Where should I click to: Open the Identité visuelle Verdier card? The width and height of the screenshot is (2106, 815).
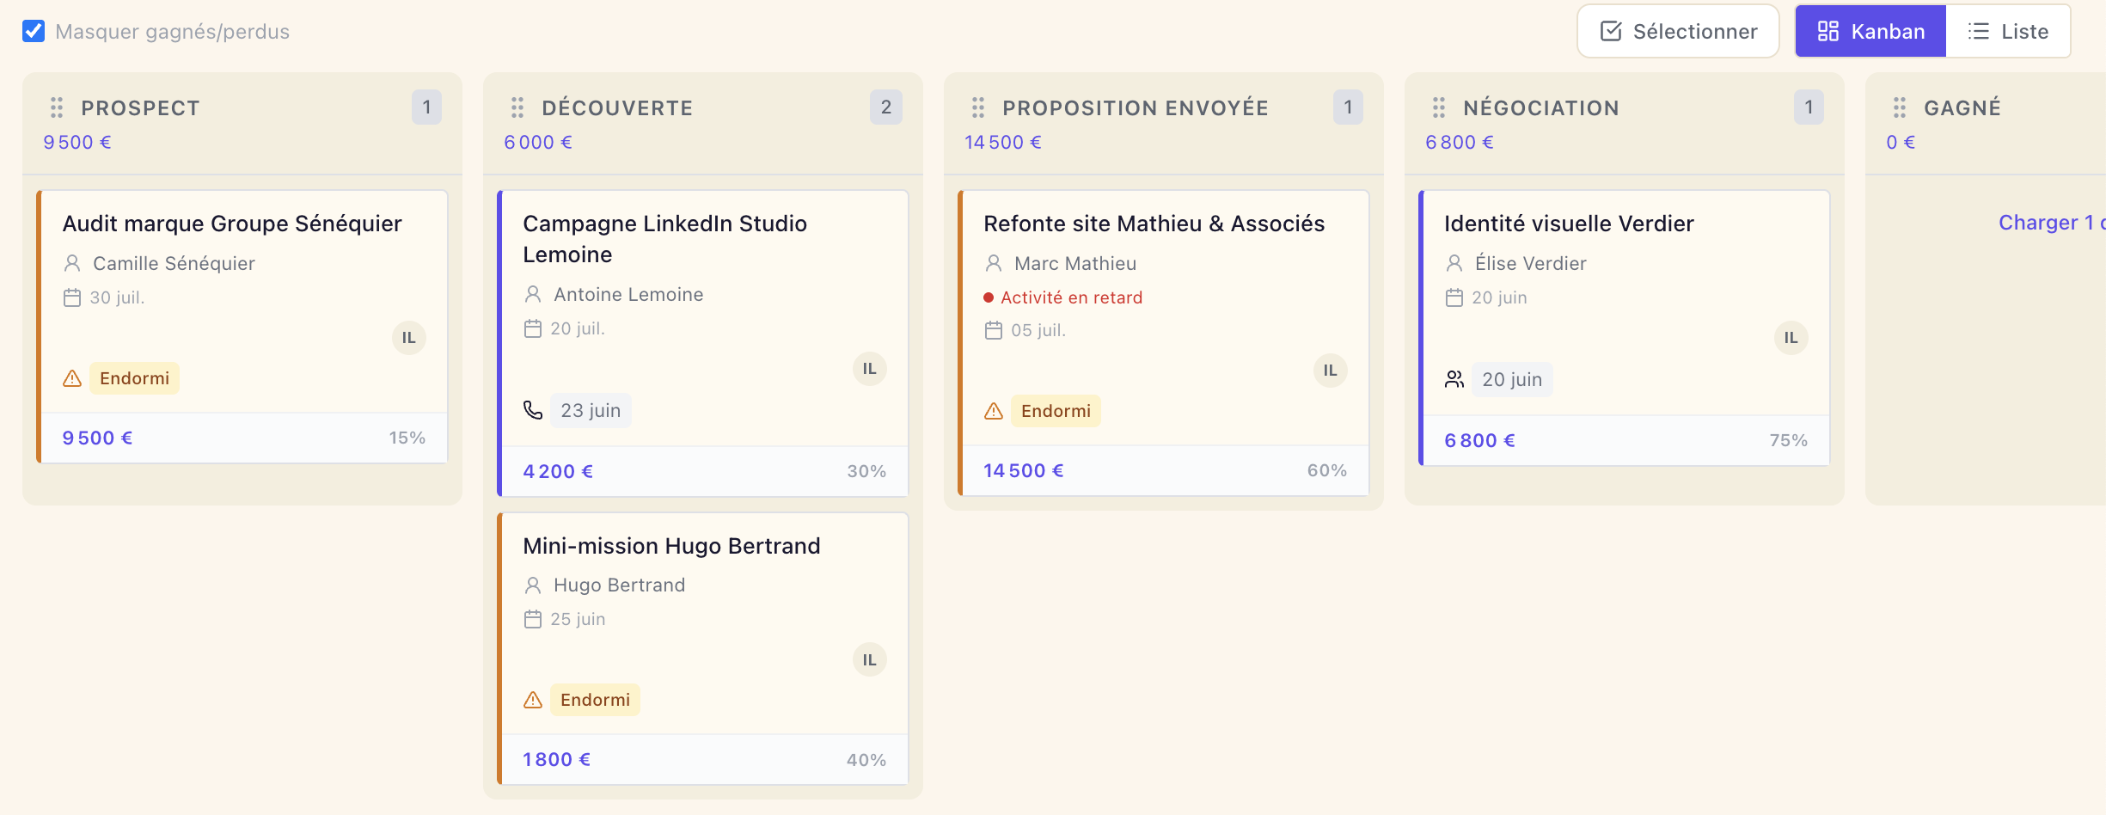(1625, 328)
